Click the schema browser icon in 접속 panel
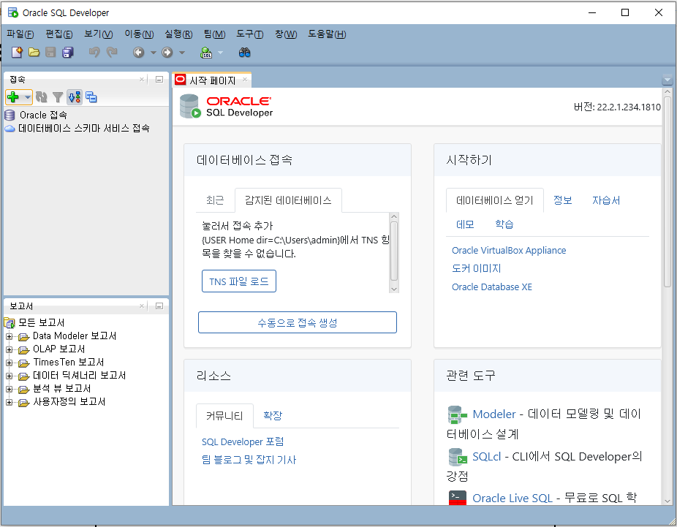 91,97
